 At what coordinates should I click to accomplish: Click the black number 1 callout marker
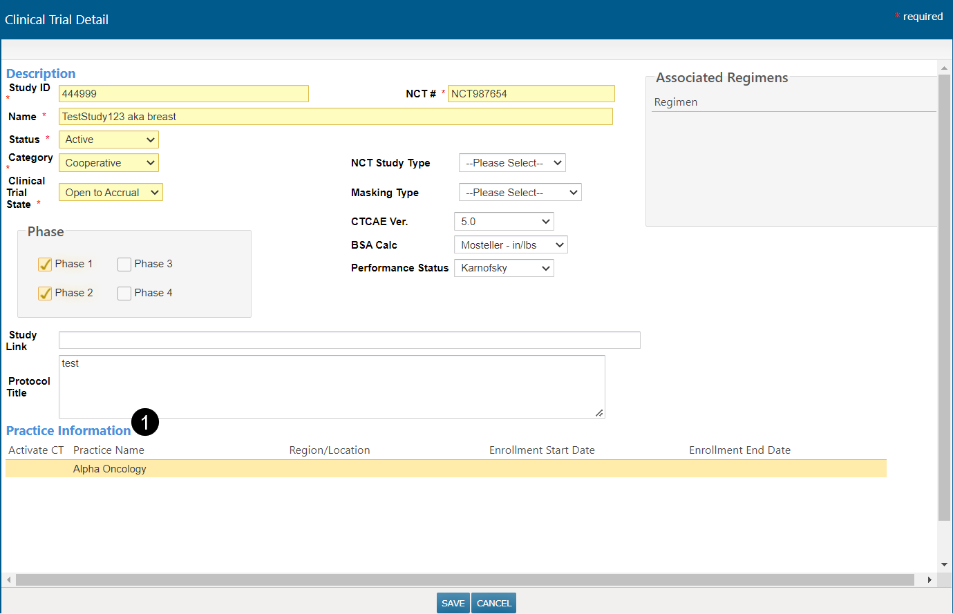pyautogui.click(x=145, y=422)
